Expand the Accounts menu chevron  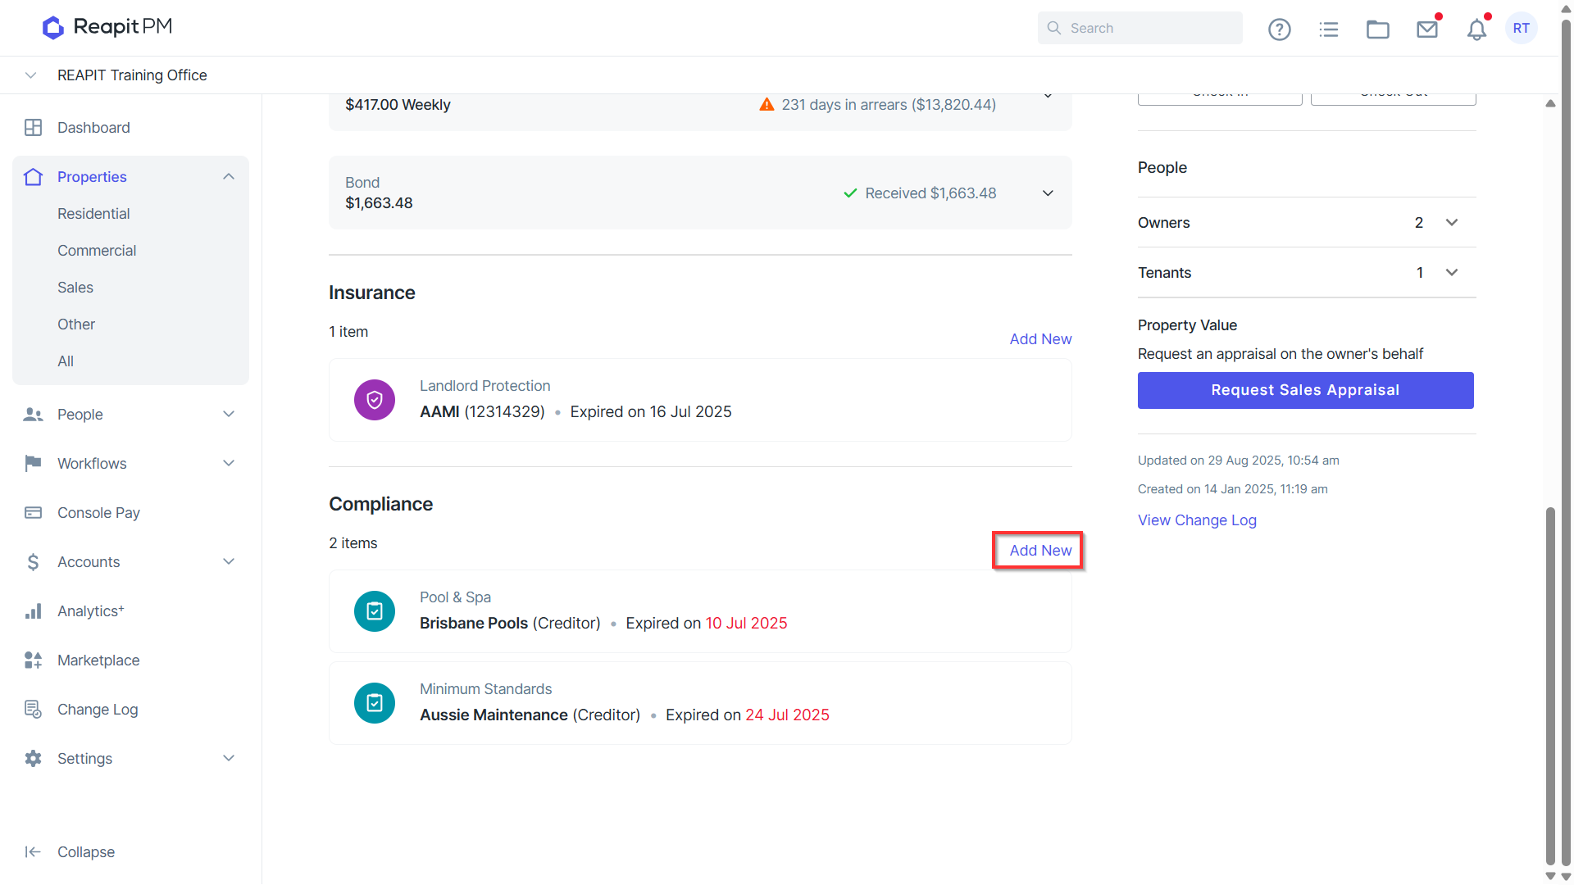coord(229,562)
